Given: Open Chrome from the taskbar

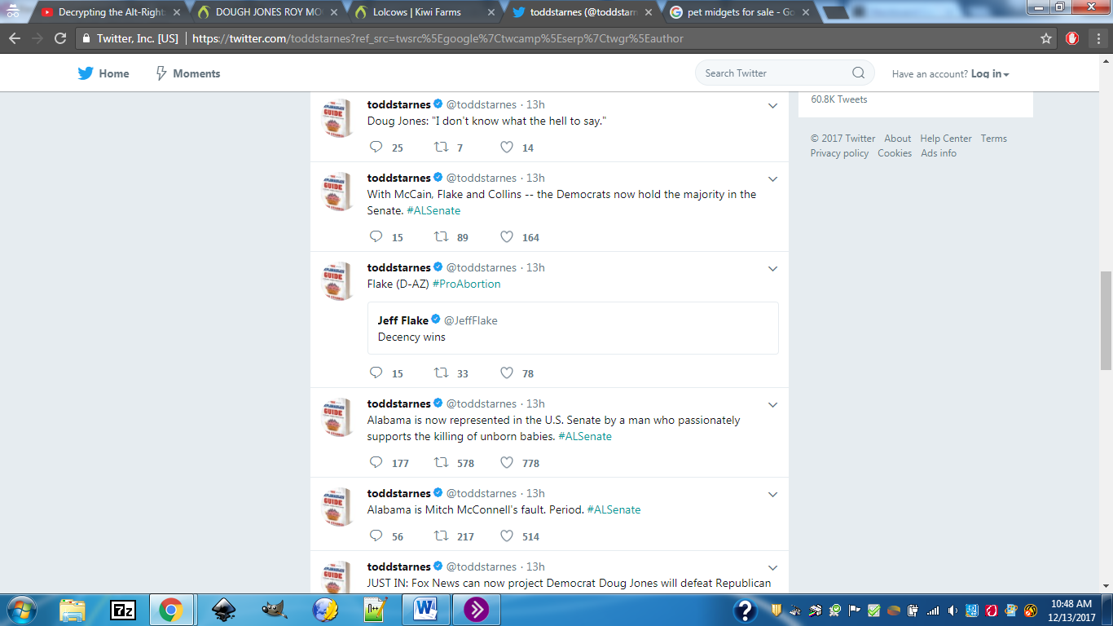Looking at the screenshot, I should (170, 609).
